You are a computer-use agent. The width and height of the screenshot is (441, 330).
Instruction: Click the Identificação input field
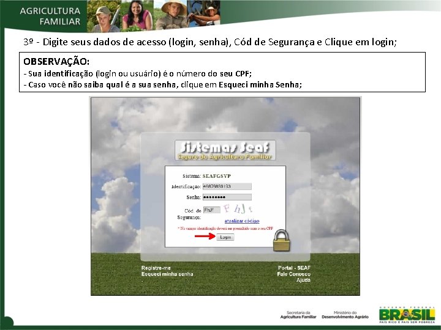click(x=227, y=186)
